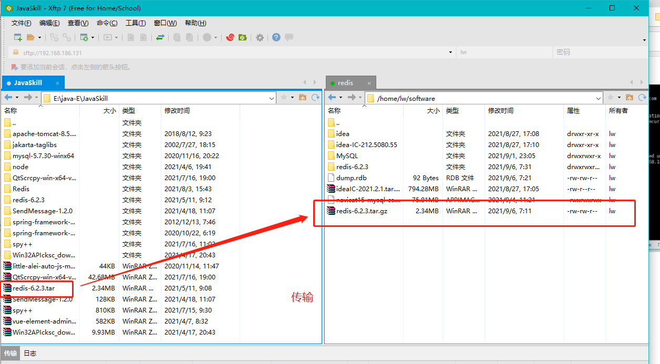Select the apache-tomcat-8.5 local folder
660x364 pixels.
click(44, 134)
